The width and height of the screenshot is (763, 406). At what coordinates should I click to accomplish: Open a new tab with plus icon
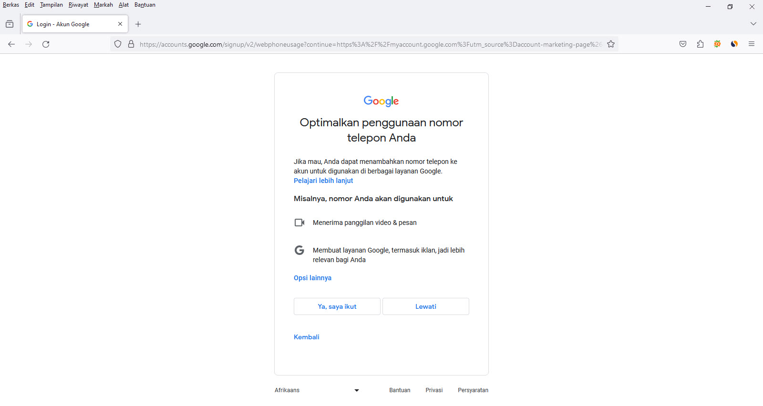pyautogui.click(x=138, y=24)
